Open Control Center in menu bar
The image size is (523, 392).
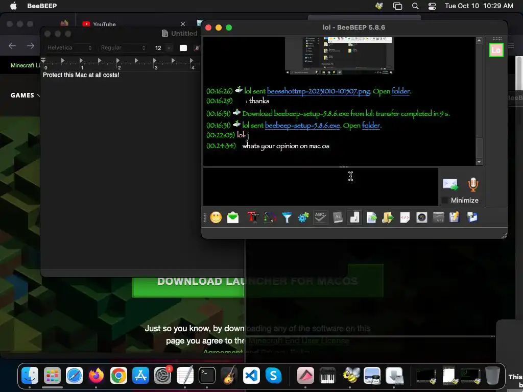[432, 6]
